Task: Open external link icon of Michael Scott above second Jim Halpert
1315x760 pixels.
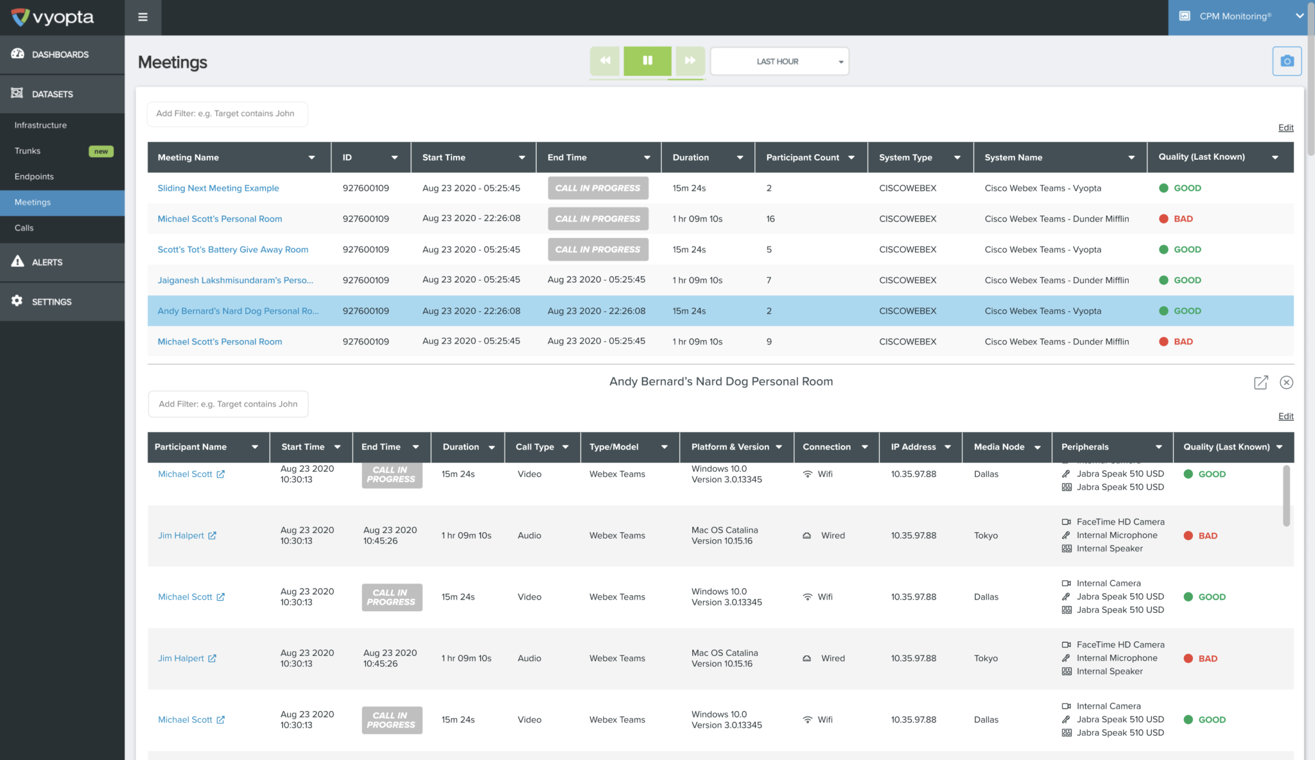Action: pyautogui.click(x=221, y=597)
